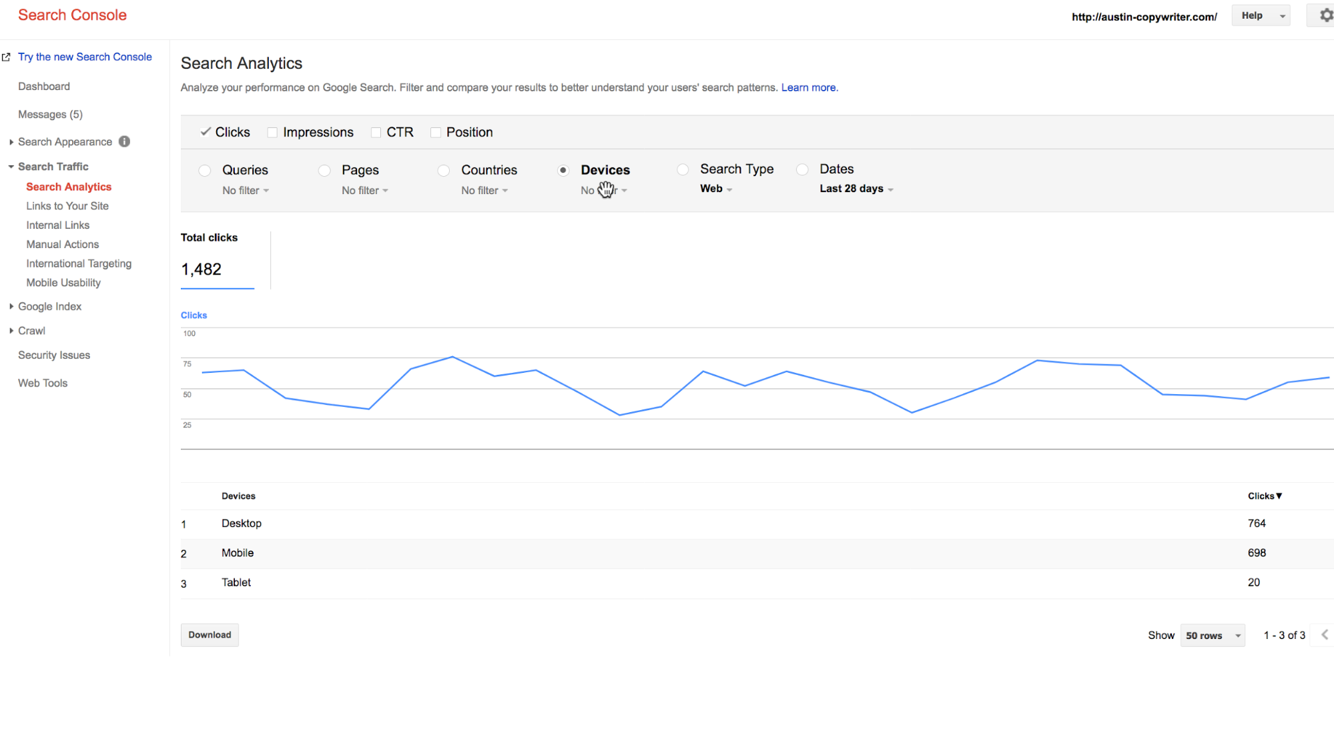Click the Search Console logo
Viewport: 1334px width, 749px height.
[72, 15]
